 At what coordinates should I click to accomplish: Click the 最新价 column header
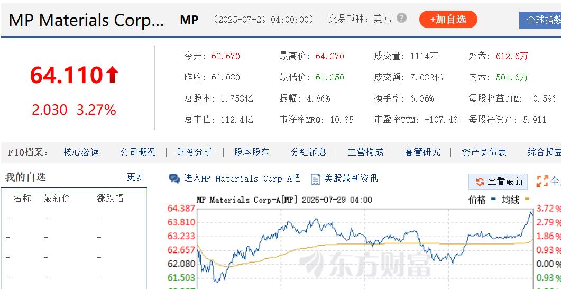(x=57, y=198)
